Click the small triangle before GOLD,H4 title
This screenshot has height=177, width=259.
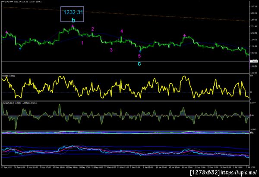[x=3, y=1]
